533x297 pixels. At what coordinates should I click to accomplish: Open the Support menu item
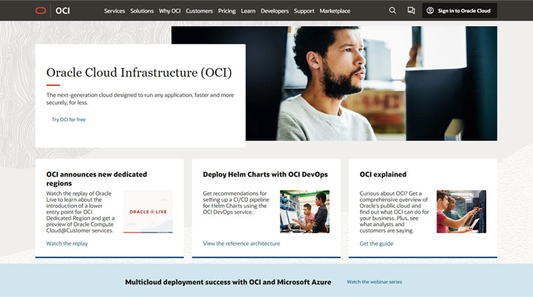click(x=304, y=11)
